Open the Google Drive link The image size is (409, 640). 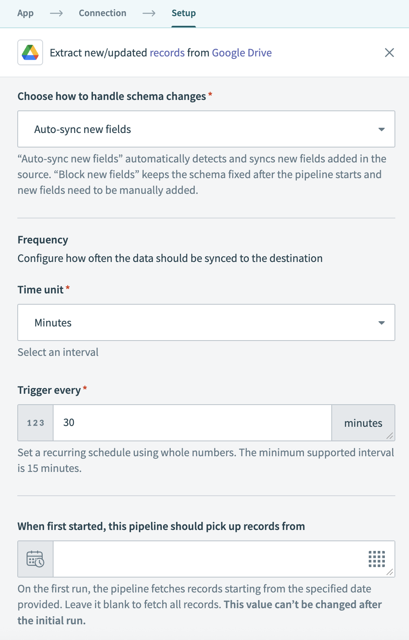pyautogui.click(x=242, y=52)
